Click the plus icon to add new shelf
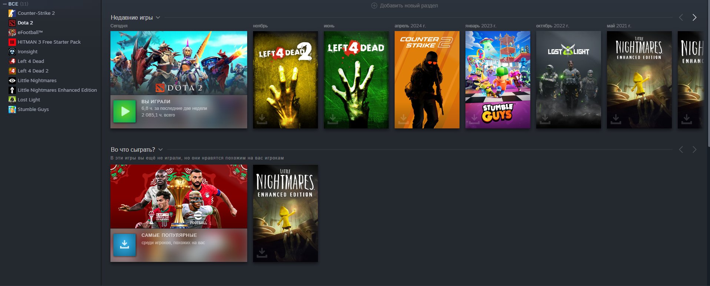 [374, 6]
